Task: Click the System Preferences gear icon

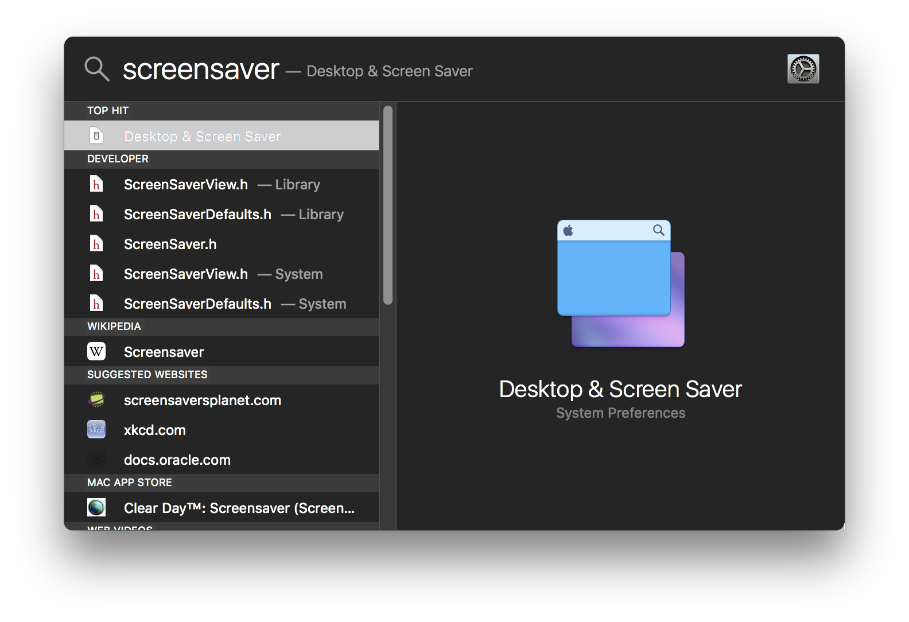Action: [803, 69]
